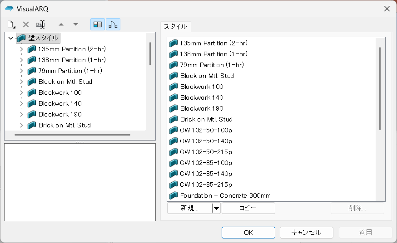Click wall icon beside Blockwork 100 in list
The width and height of the screenshot is (397, 243).
tap(174, 87)
